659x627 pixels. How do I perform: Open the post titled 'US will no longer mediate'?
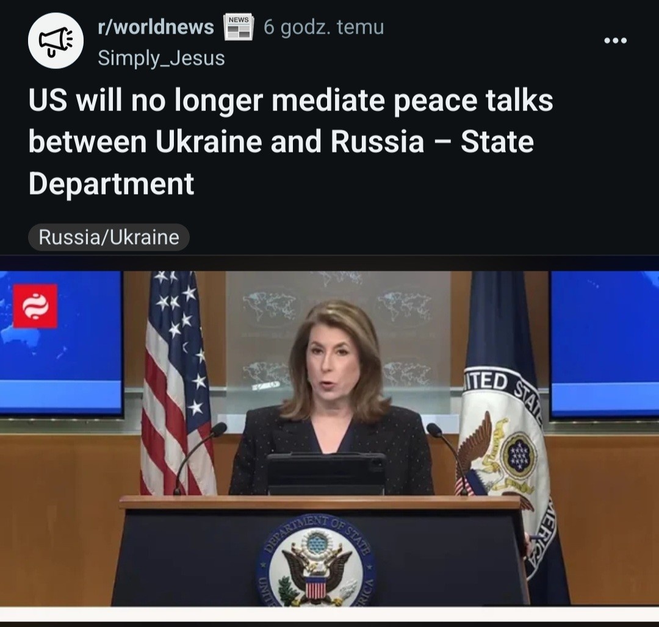point(291,142)
